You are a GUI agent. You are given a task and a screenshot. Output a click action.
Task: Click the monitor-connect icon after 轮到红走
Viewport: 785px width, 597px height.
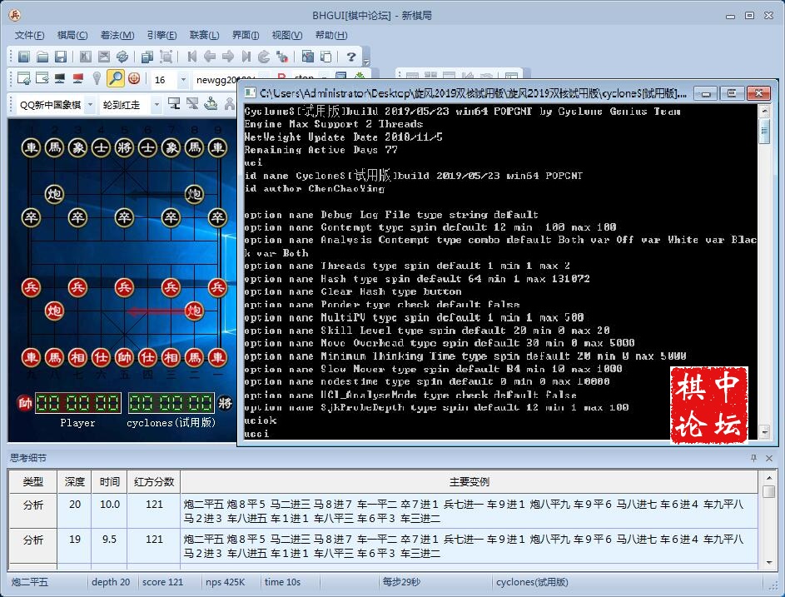(x=174, y=104)
